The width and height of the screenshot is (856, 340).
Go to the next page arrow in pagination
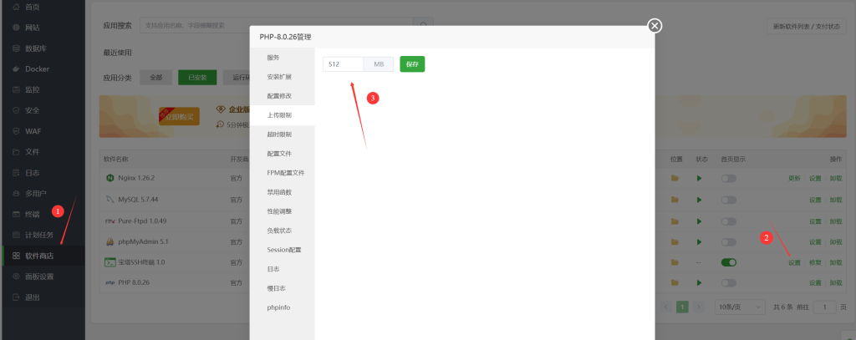[x=699, y=307]
